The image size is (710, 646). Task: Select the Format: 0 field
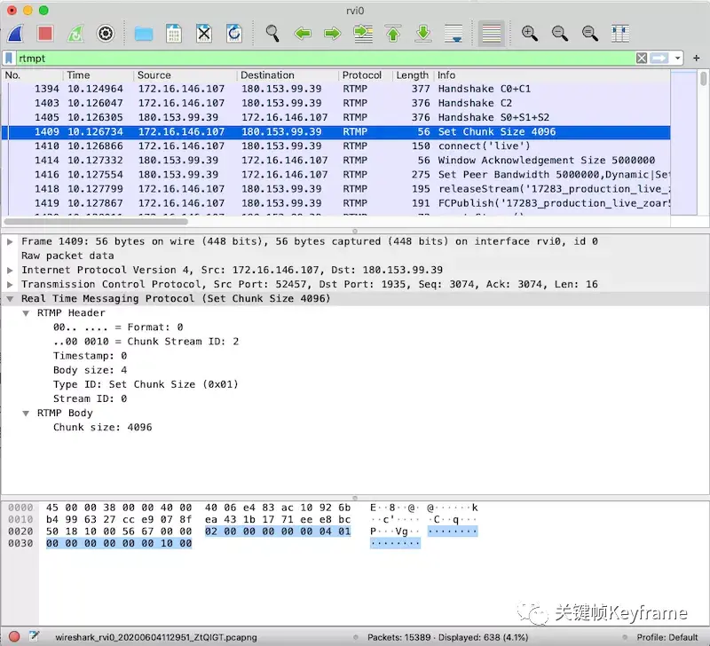[118, 327]
